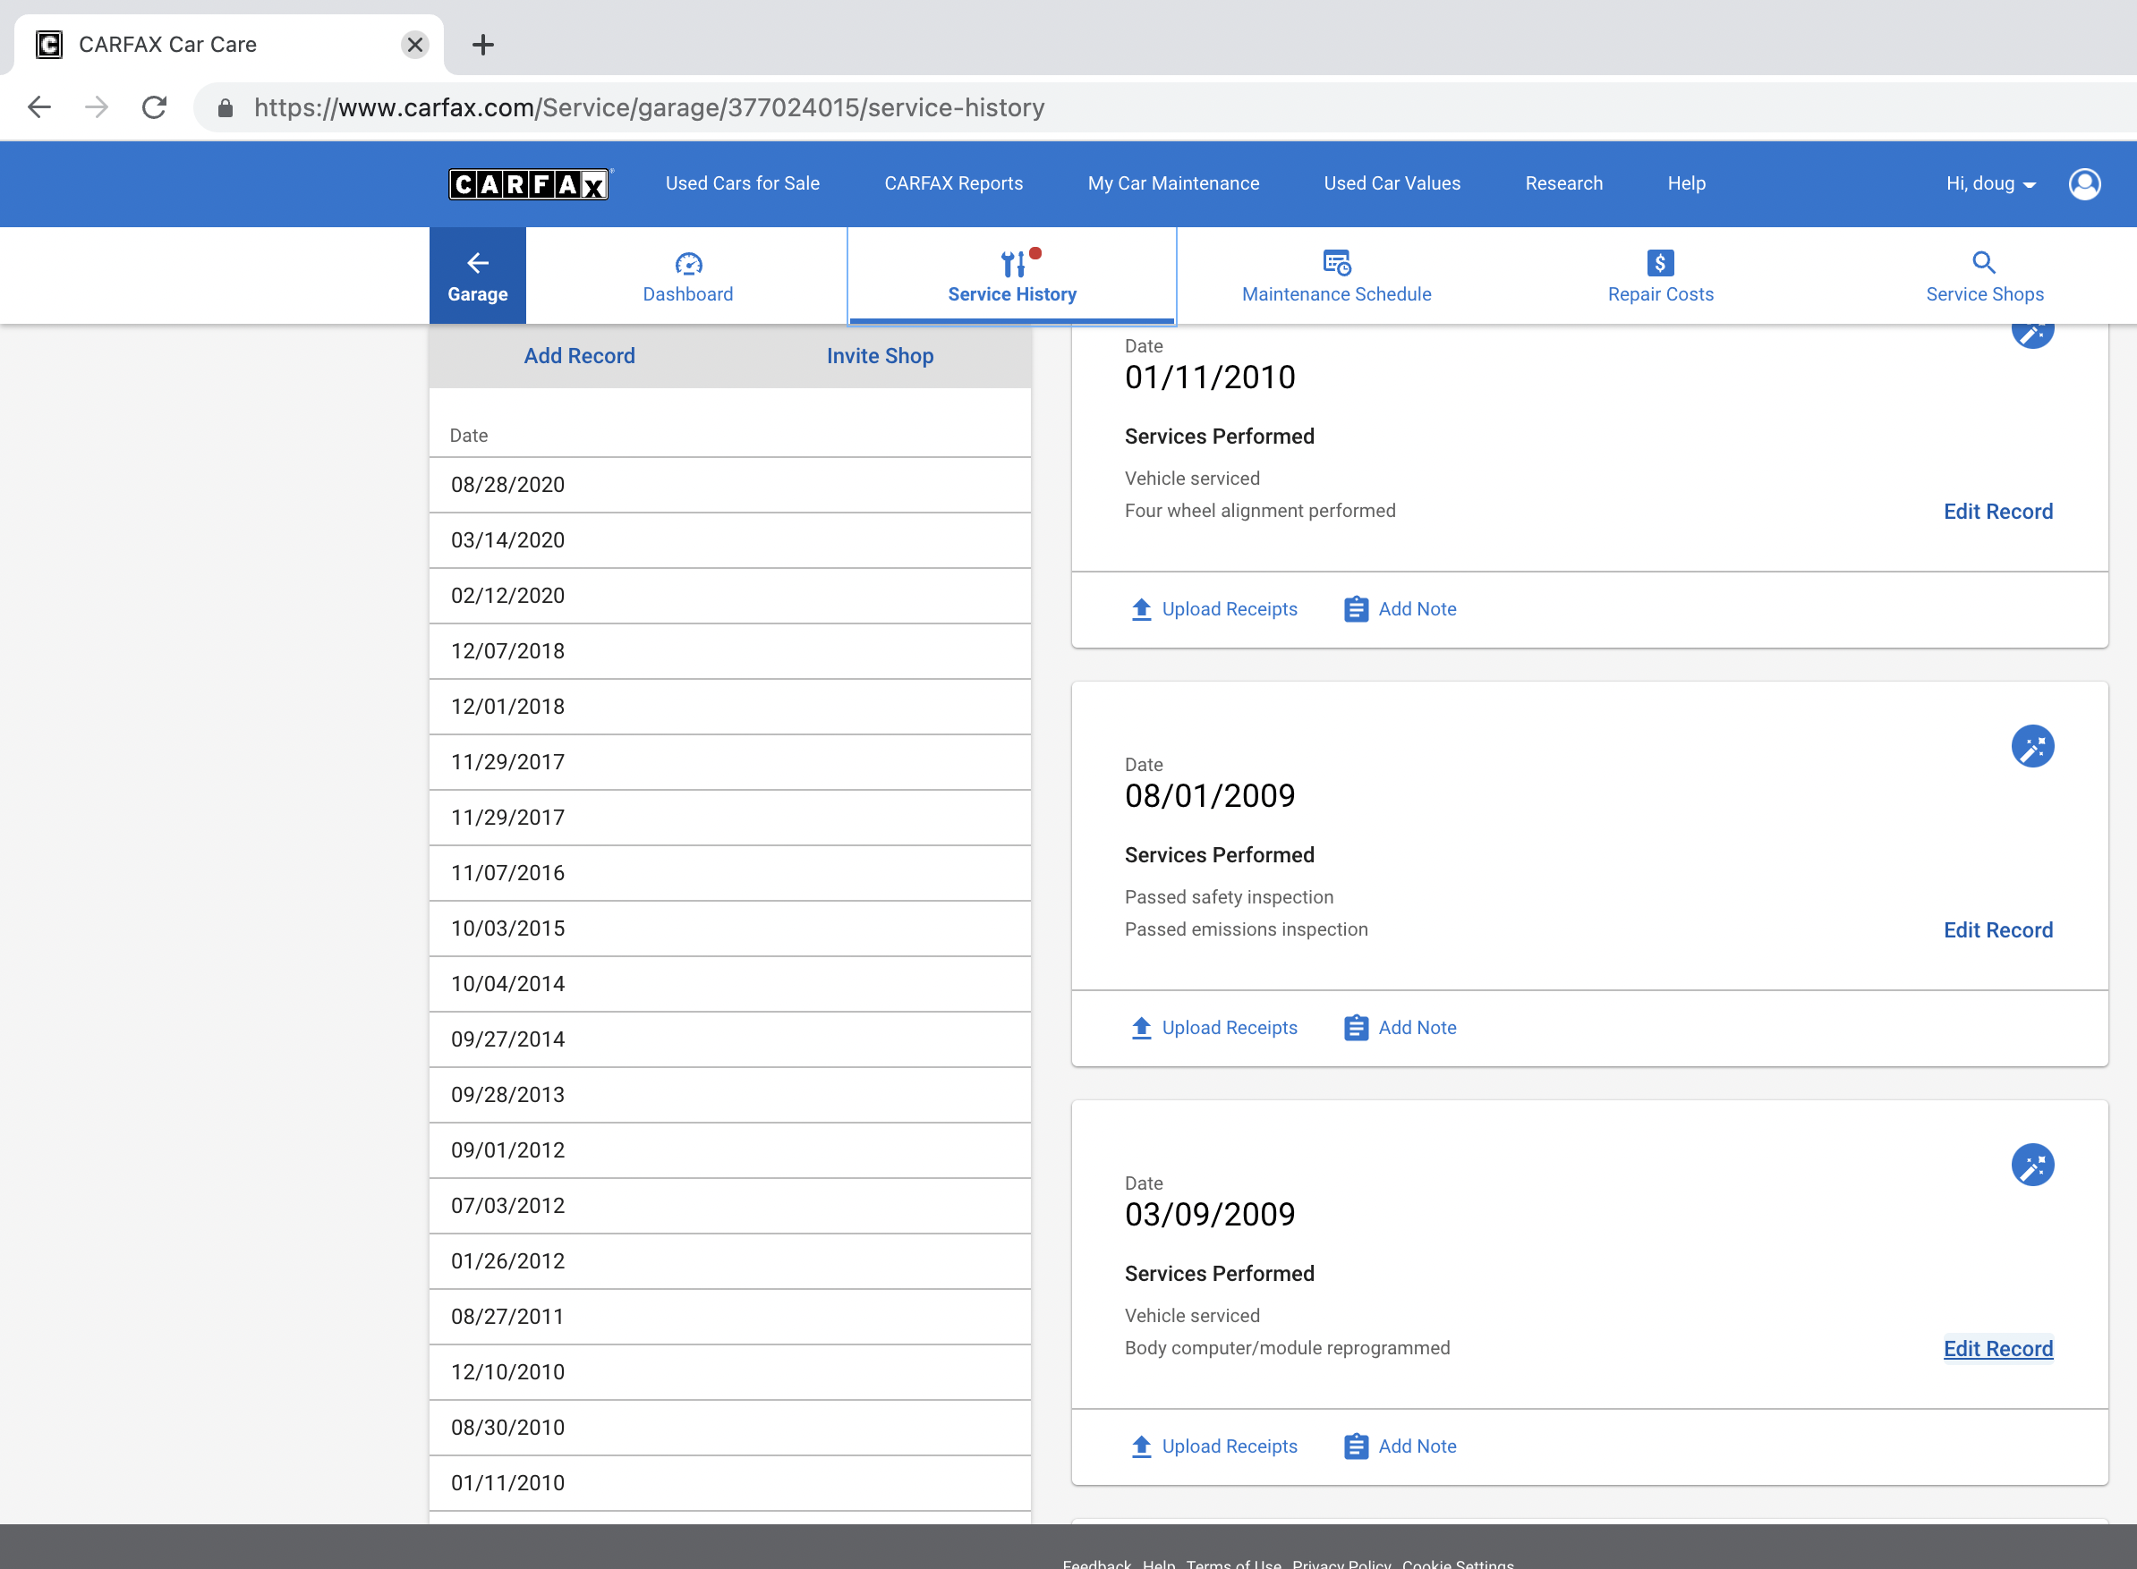
Task: Click Upload Receipts on 03/09/2009 record
Action: [1214, 1446]
